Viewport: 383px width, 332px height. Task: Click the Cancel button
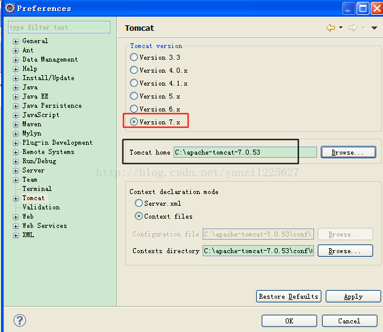(350, 321)
